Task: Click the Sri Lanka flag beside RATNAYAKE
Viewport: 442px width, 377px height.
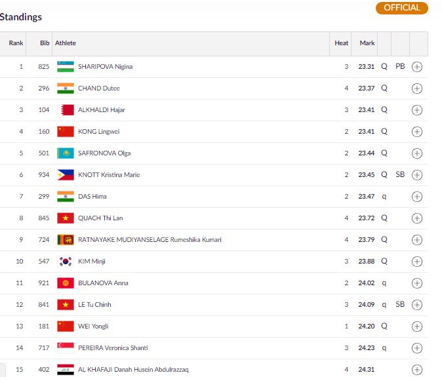Action: click(65, 240)
